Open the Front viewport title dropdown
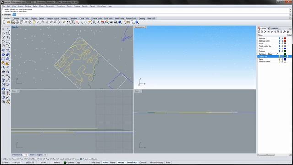Viewport: 293px width, 165px height. click(18, 91)
